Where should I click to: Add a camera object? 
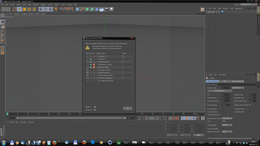(x=106, y=9)
